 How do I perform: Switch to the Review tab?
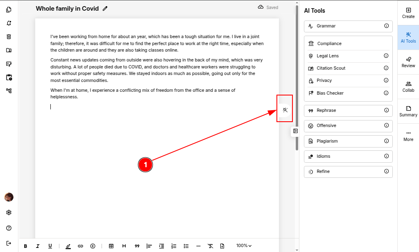(x=408, y=62)
